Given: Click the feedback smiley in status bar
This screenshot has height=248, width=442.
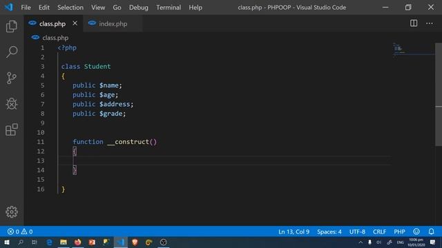Looking at the screenshot, I should coord(416,231).
